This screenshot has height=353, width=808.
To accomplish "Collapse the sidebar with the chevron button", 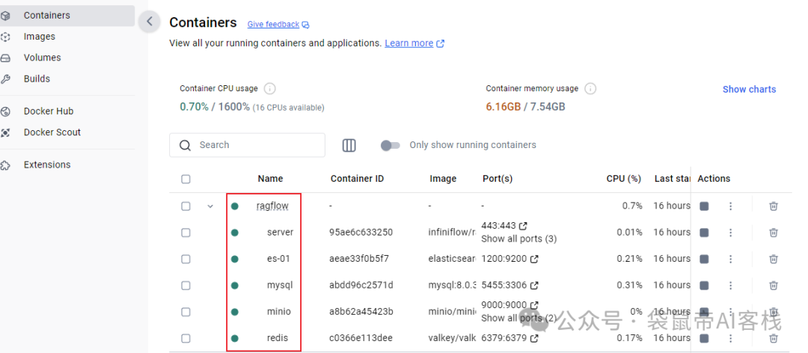I will [x=150, y=21].
